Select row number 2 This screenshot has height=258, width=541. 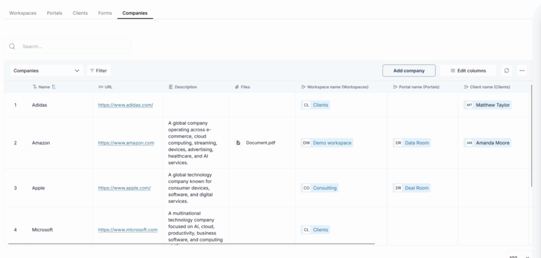pyautogui.click(x=15, y=142)
